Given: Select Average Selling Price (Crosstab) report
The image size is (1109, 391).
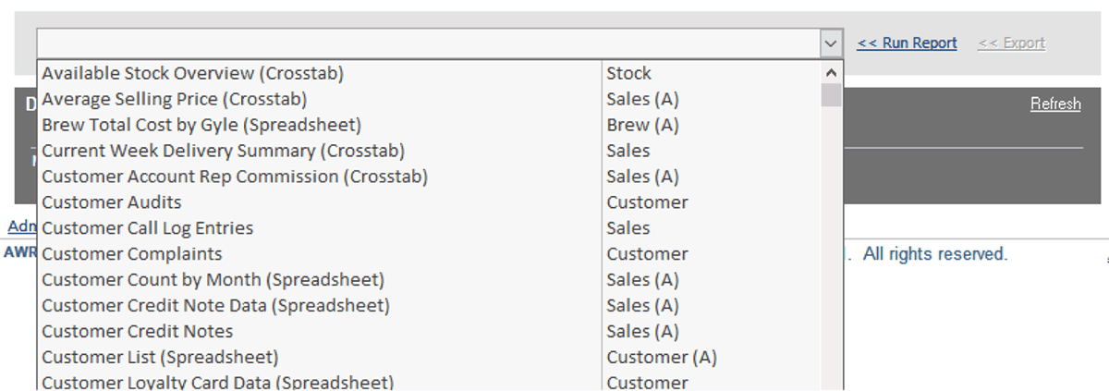Looking at the screenshot, I should tap(175, 99).
